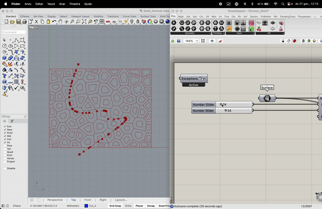Open the Math tab in Grasshopper
The image size is (322, 209).
click(x=181, y=17)
